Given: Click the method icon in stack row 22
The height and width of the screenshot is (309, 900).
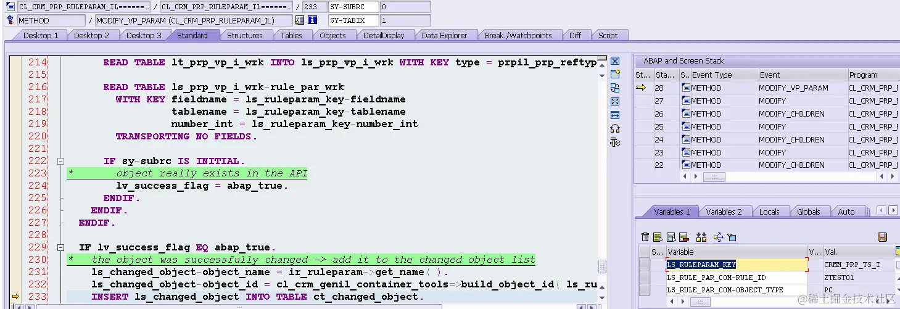Looking at the screenshot, I should [685, 165].
